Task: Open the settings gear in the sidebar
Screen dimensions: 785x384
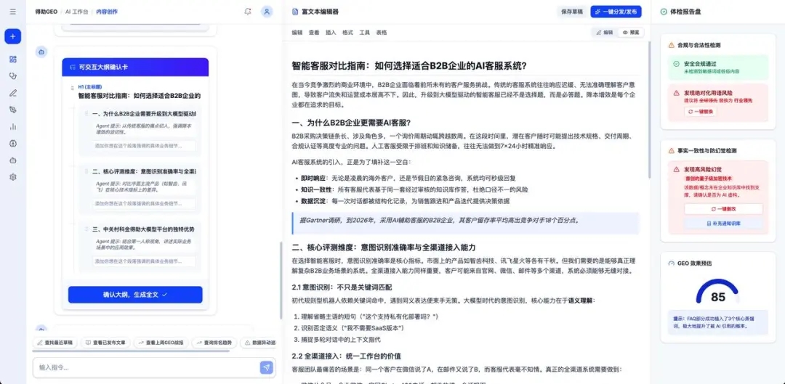Action: pyautogui.click(x=12, y=177)
